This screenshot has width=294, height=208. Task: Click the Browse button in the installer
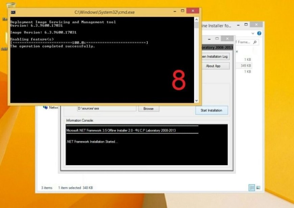[149, 109]
